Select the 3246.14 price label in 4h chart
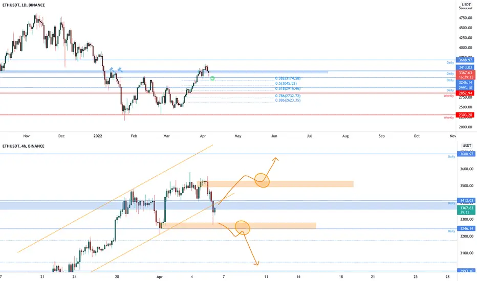The height and width of the screenshot is (281, 477). [466, 228]
